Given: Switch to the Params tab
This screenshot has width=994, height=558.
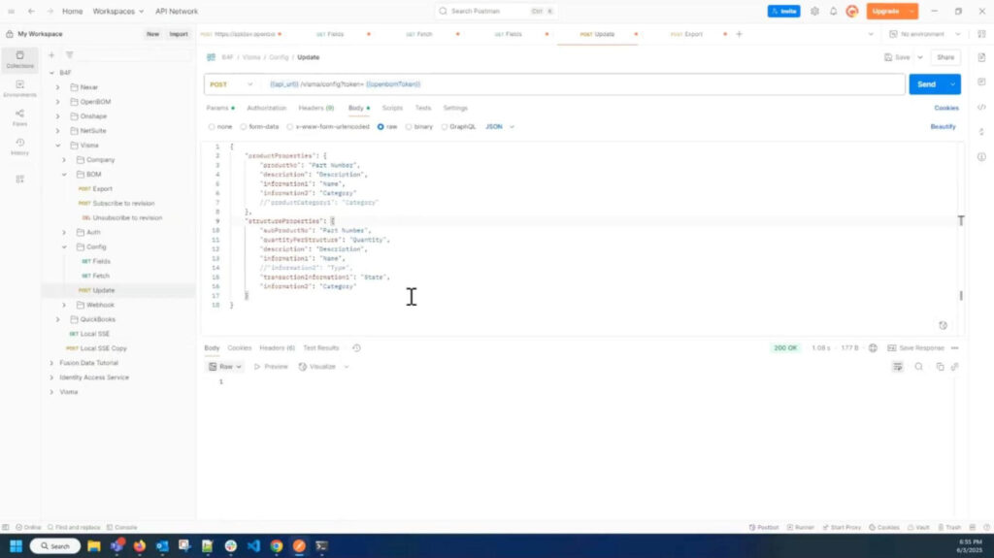Looking at the screenshot, I should pyautogui.click(x=219, y=109).
